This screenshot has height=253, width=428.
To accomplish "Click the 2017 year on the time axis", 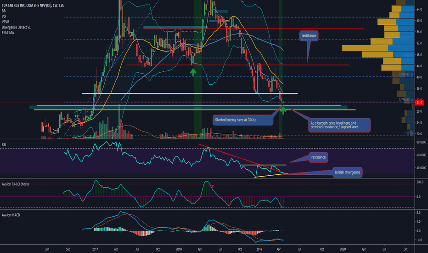I will point(95,249).
